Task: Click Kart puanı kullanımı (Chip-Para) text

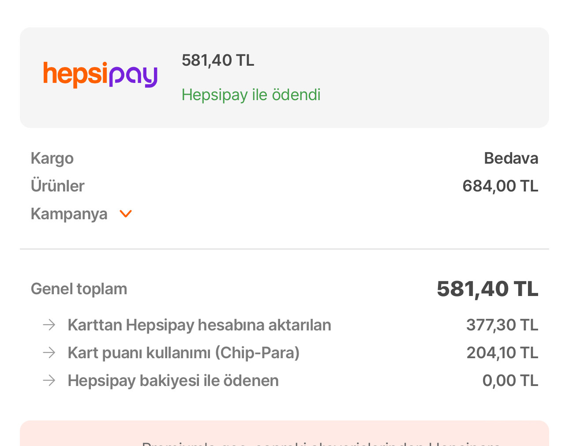Action: point(183,353)
